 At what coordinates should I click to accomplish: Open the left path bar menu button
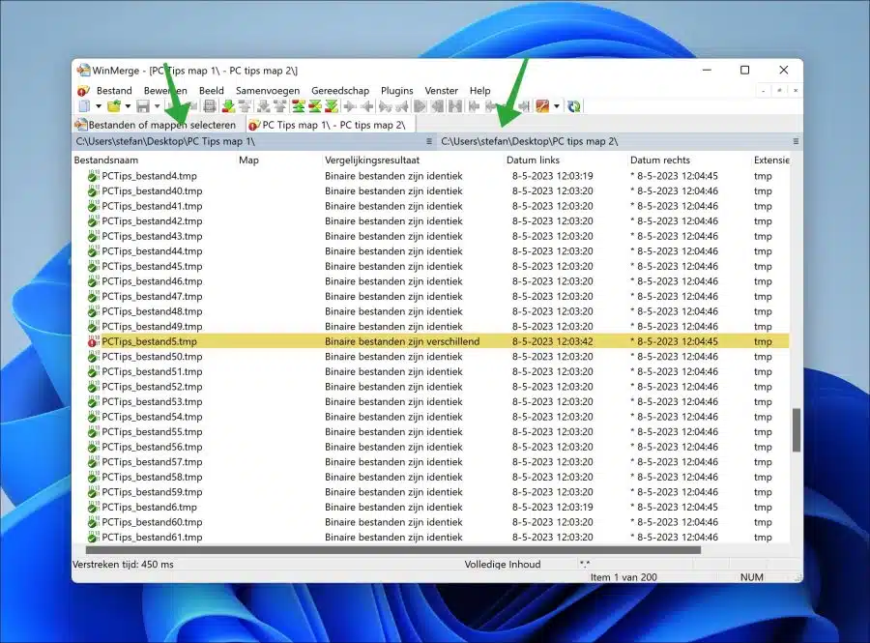429,141
